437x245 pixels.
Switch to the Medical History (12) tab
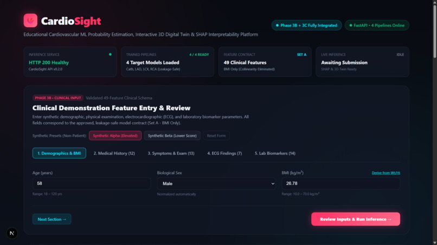point(114,153)
